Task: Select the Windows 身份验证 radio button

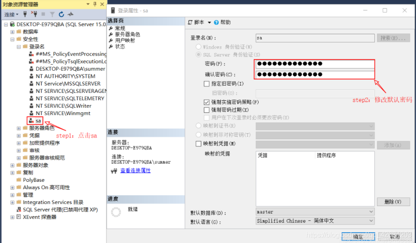Action: 198,47
